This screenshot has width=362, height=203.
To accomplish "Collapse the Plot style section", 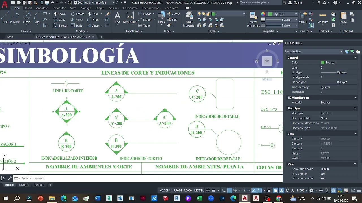I will pyautogui.click(x=355, y=108).
